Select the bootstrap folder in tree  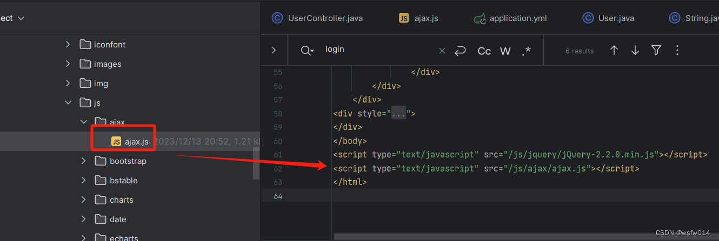pos(128,161)
